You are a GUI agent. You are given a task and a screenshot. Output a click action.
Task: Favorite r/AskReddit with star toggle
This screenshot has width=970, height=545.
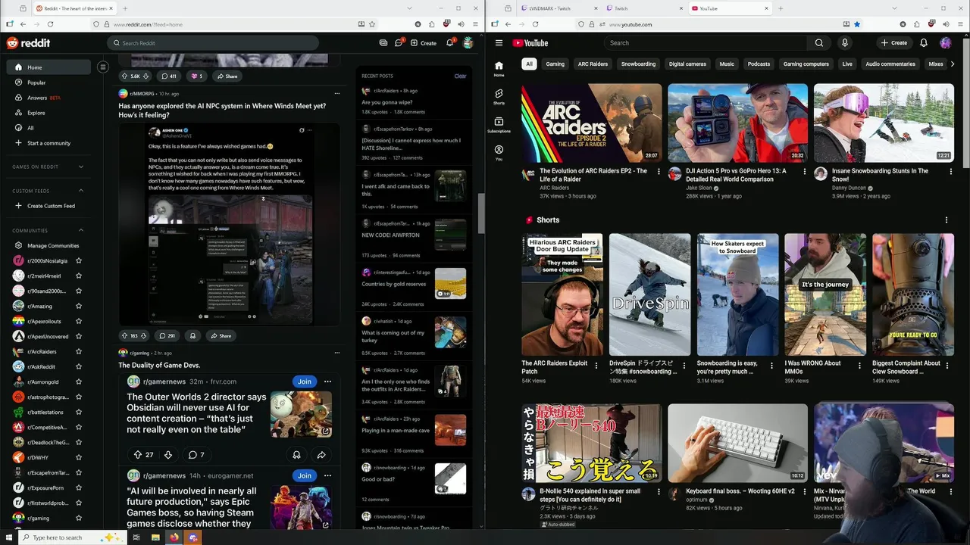78,366
